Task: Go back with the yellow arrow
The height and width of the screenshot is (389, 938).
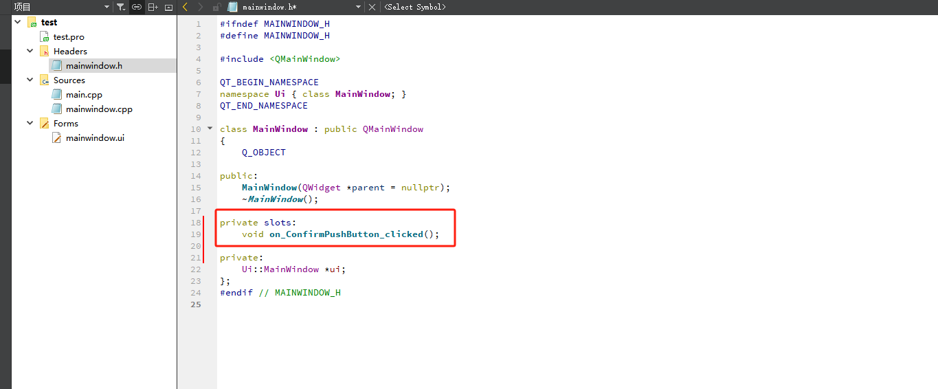Action: (185, 7)
